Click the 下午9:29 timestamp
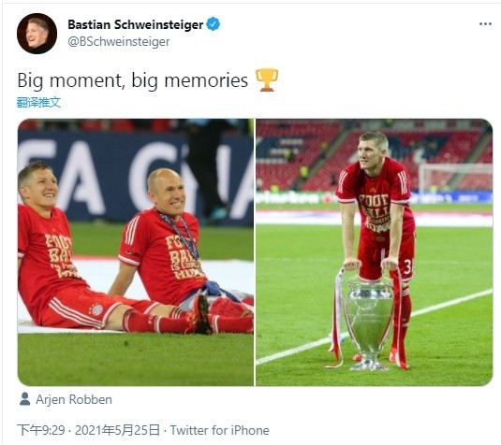This screenshot has width=501, height=445. pos(41,430)
